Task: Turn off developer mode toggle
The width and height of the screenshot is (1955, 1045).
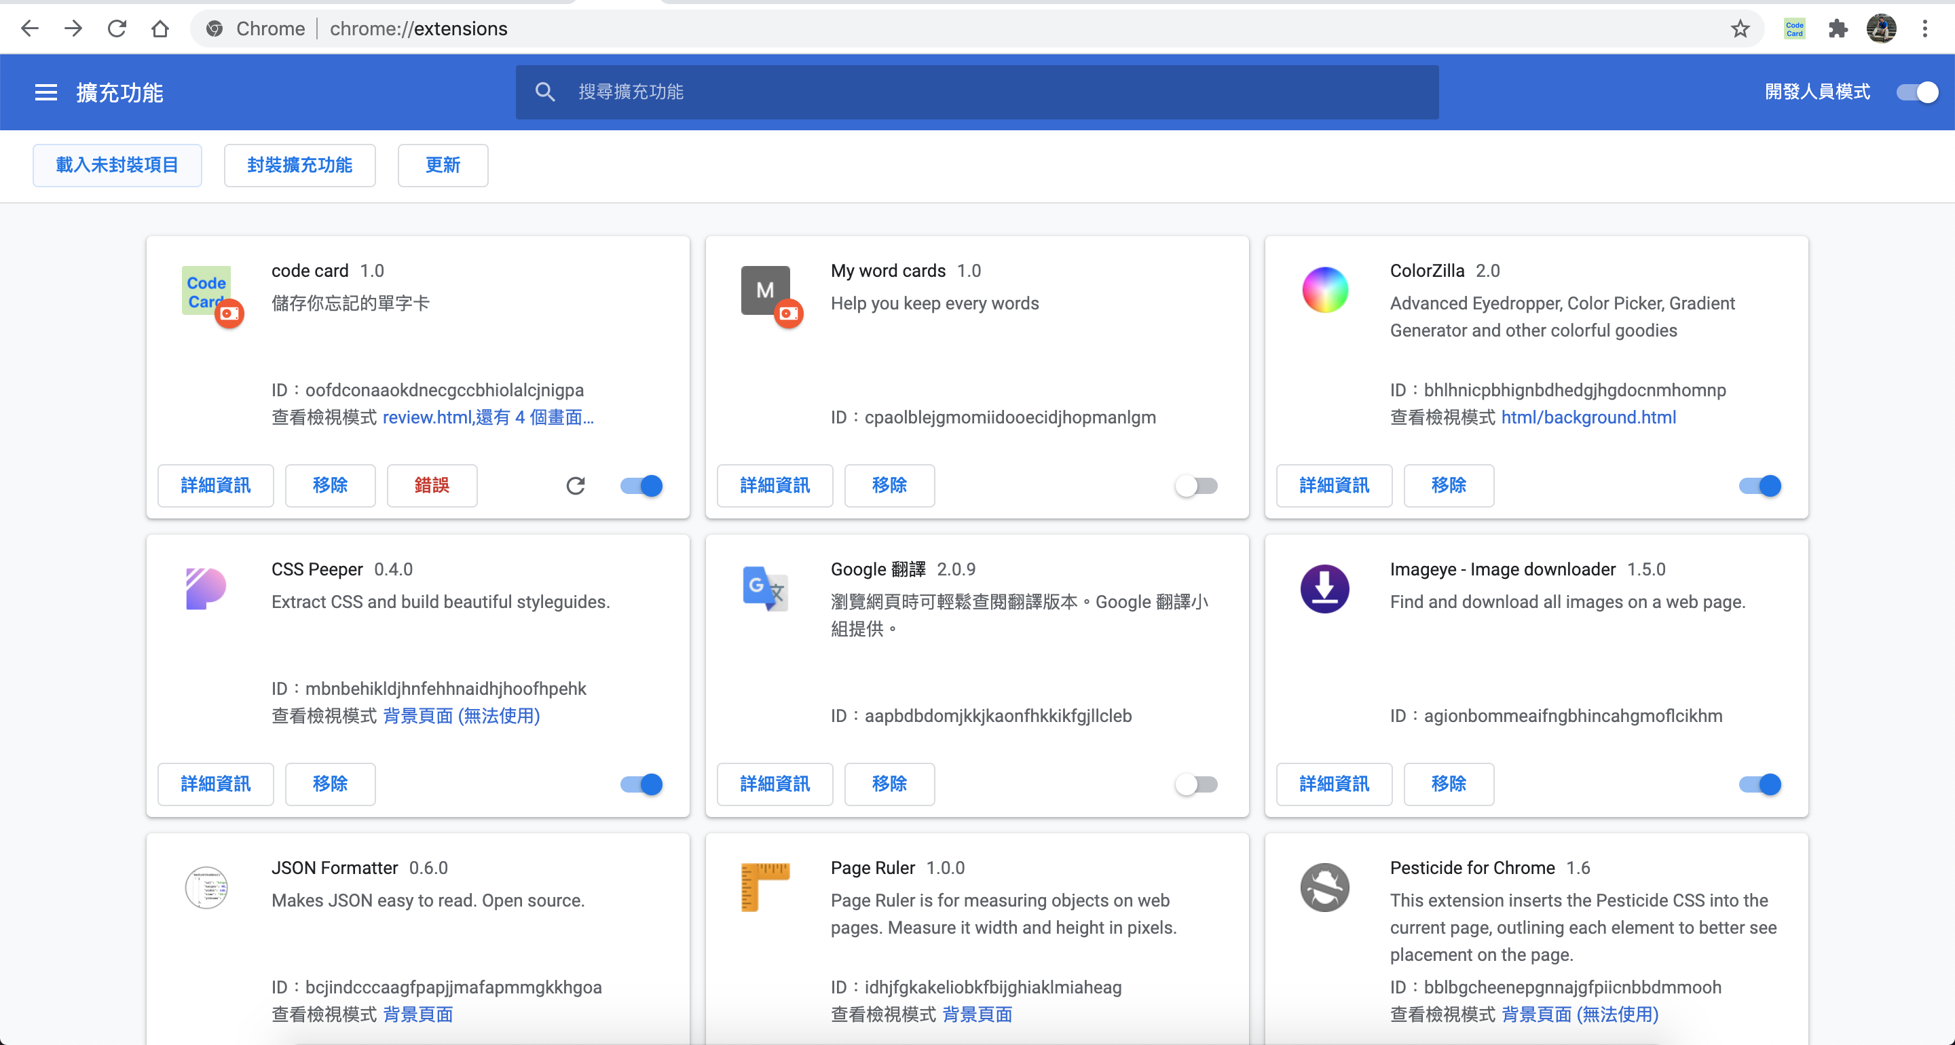Action: tap(1917, 92)
